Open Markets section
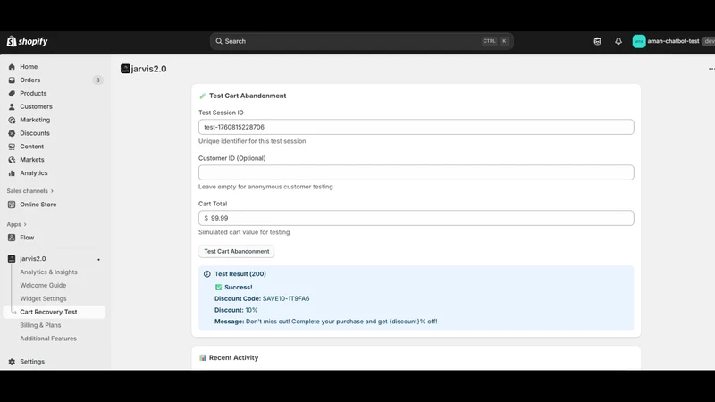The width and height of the screenshot is (715, 402). coord(32,160)
